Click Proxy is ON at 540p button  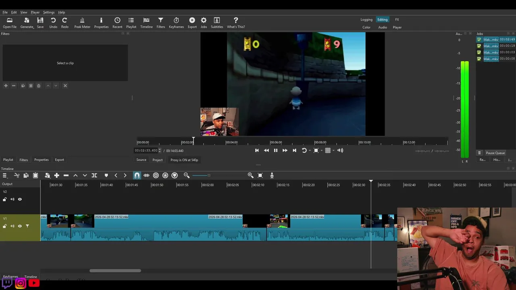click(184, 160)
